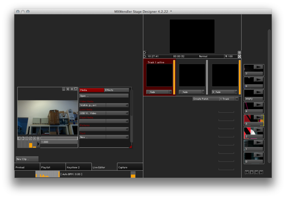Open the Preload tab
The height and width of the screenshot is (198, 286).
pos(27,167)
